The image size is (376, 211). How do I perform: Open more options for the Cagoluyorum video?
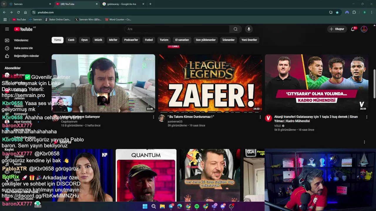click(x=153, y=117)
